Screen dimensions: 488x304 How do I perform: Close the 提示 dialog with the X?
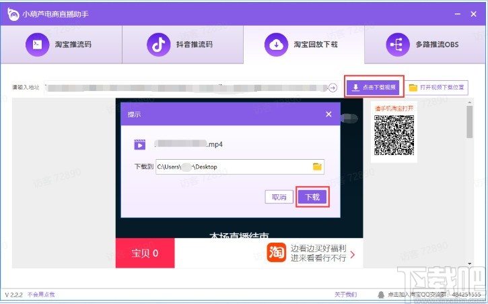(328, 115)
